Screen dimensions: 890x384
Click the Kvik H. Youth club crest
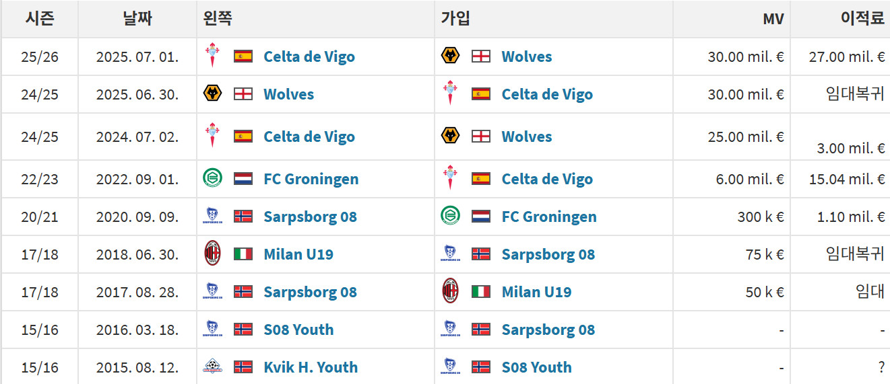point(212,367)
